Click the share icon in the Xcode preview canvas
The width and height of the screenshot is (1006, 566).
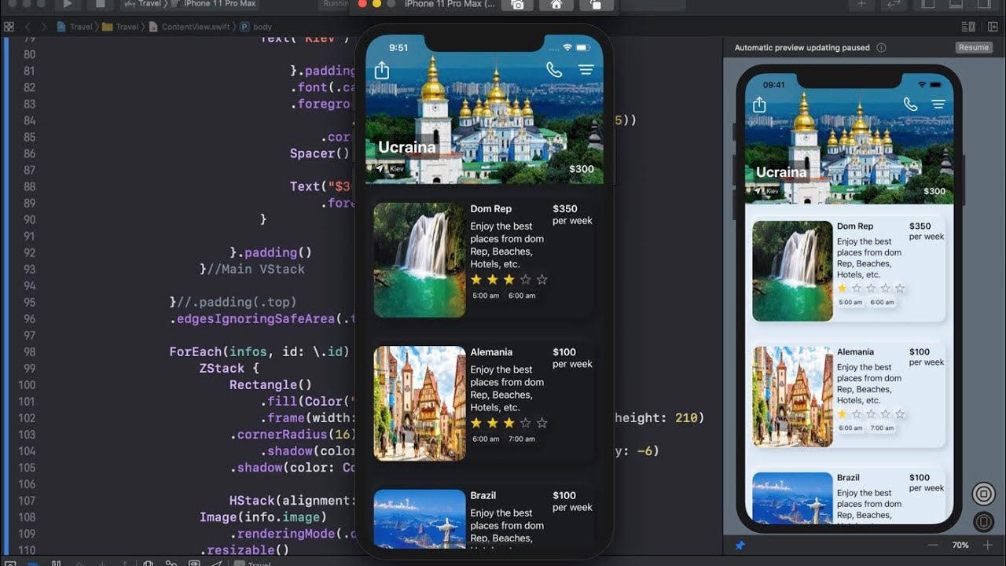pyautogui.click(x=759, y=105)
